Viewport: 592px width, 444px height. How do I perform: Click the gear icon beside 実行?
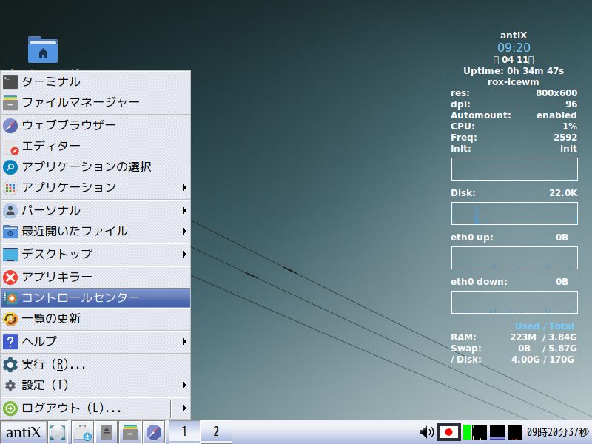click(10, 365)
